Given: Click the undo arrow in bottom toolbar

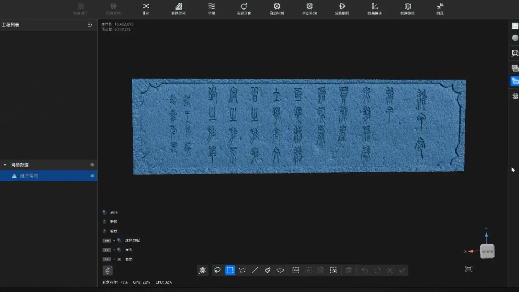Looking at the screenshot, I should (364, 270).
